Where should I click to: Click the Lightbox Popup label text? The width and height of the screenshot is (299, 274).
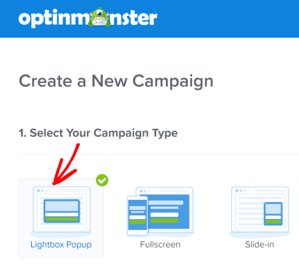point(61,245)
